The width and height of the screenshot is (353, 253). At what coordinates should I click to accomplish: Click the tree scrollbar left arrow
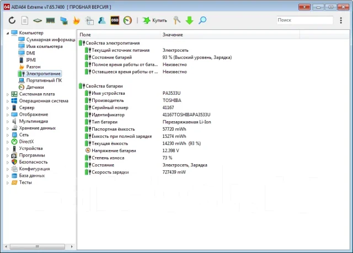point(6,246)
